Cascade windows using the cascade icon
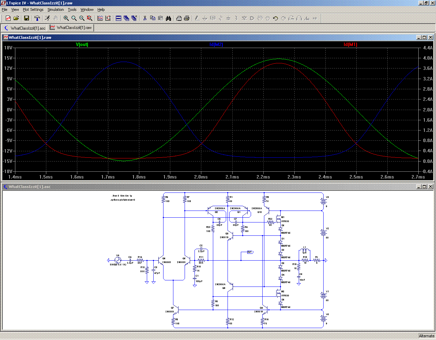Viewport: 436px width, 340px height. 126,18
